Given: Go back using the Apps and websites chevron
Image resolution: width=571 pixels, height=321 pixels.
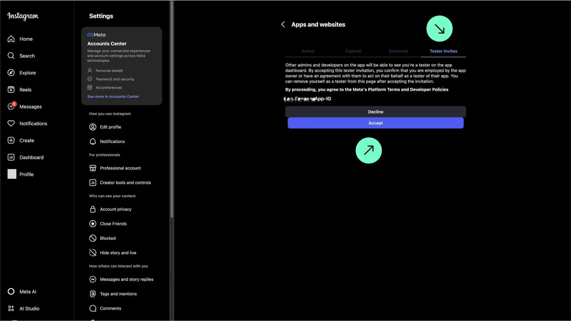Looking at the screenshot, I should [x=283, y=24].
